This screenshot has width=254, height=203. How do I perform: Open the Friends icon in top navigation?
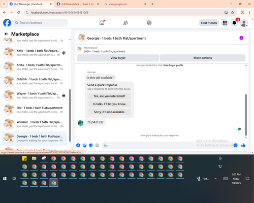pyautogui.click(x=125, y=23)
